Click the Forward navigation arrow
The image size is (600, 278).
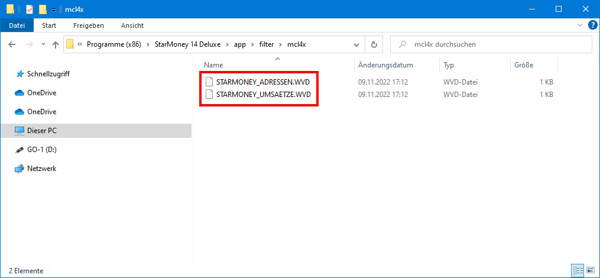(x=29, y=44)
